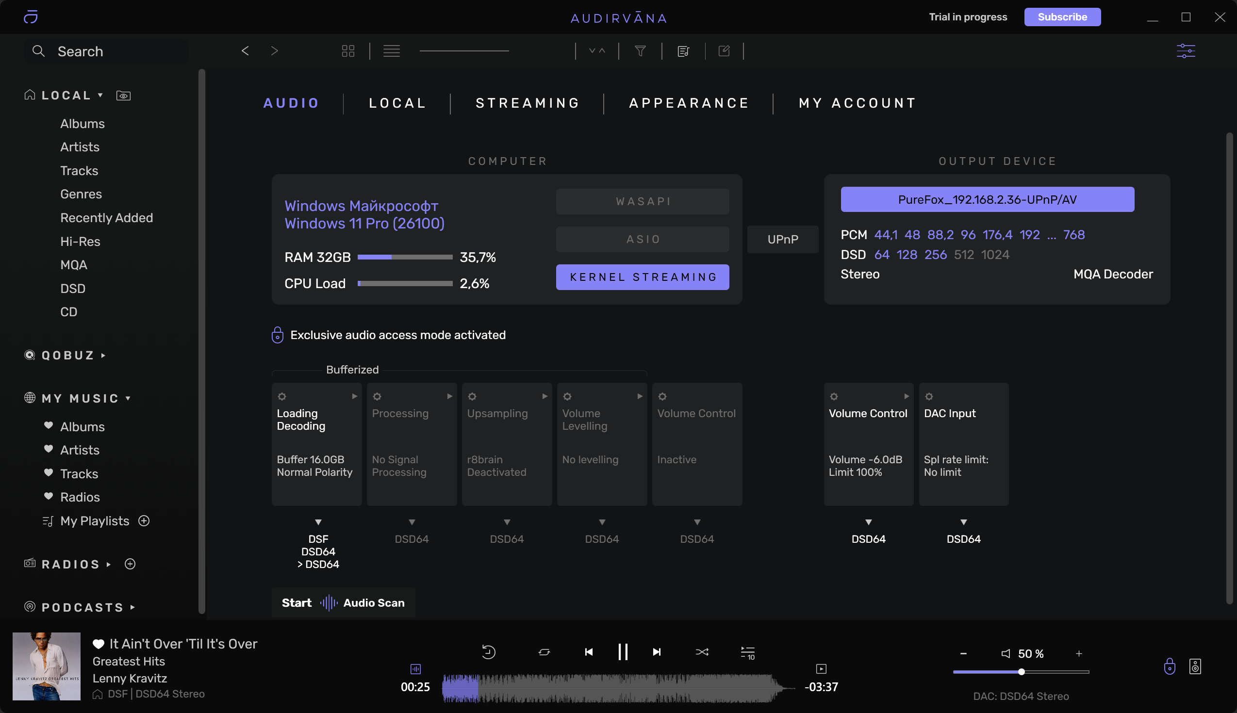Collapse the LOCAL sidebar section
This screenshot has width=1237, height=713.
[100, 95]
